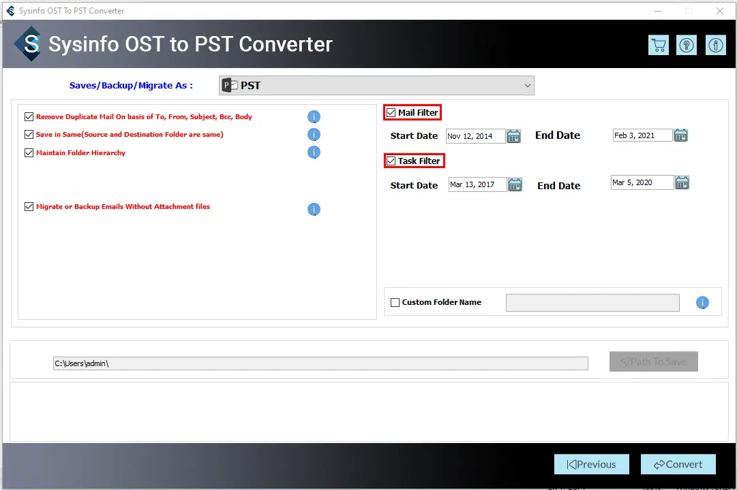Image resolution: width=737 pixels, height=490 pixels.
Task: Click the Path To Save button
Action: tap(653, 361)
